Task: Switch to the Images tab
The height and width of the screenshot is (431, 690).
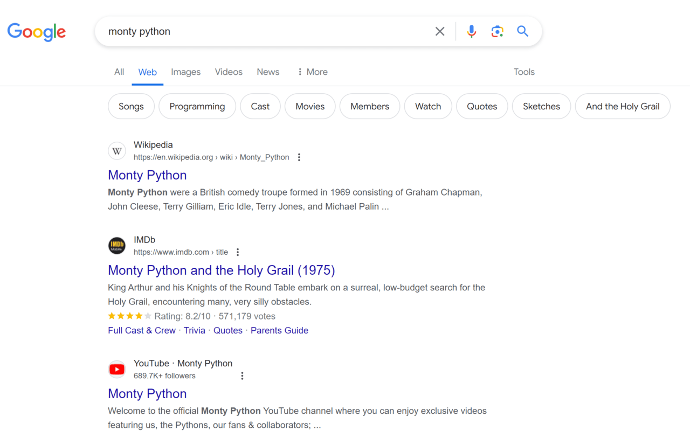Action: tap(185, 72)
